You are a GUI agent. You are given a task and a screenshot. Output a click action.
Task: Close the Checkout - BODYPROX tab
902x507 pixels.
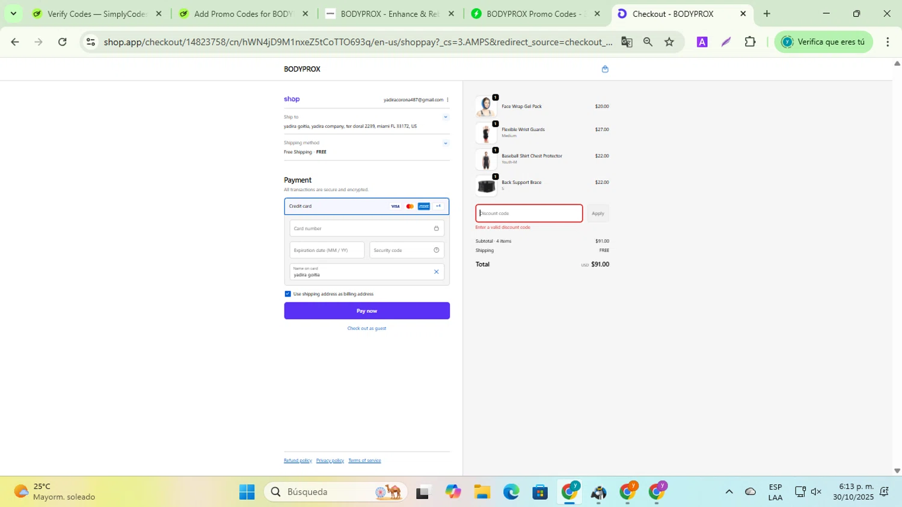(x=743, y=14)
